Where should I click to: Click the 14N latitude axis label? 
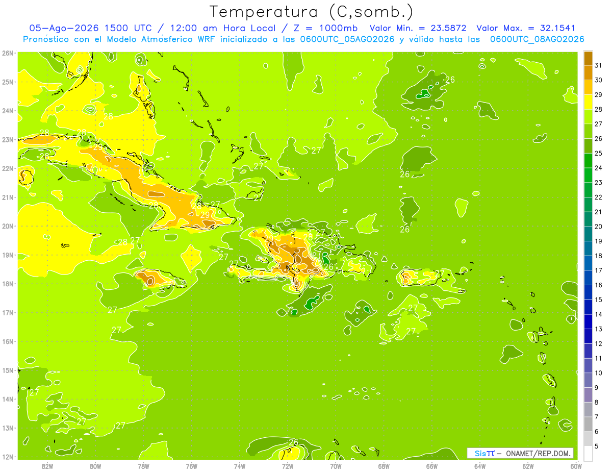8,399
